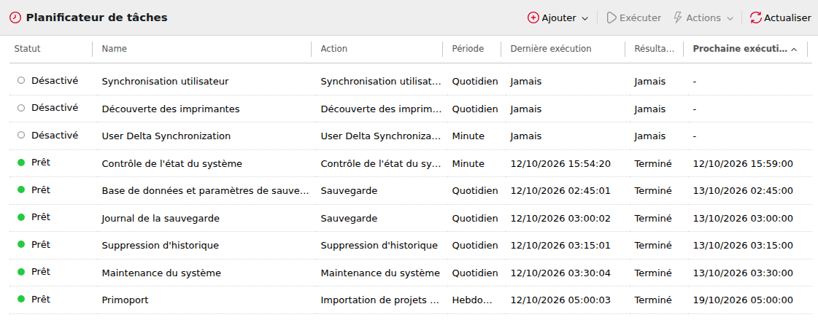Click the 19/10/2026 05:00:00 next run cell

[743, 300]
